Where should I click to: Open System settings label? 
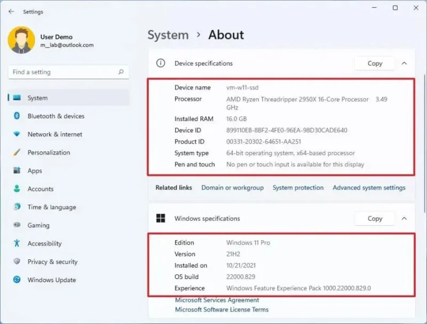click(x=37, y=98)
